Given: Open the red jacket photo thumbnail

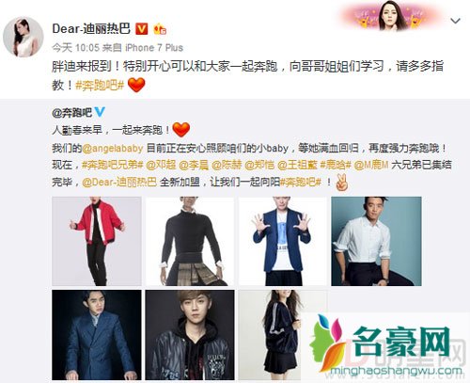Looking at the screenshot, I should (x=97, y=241).
